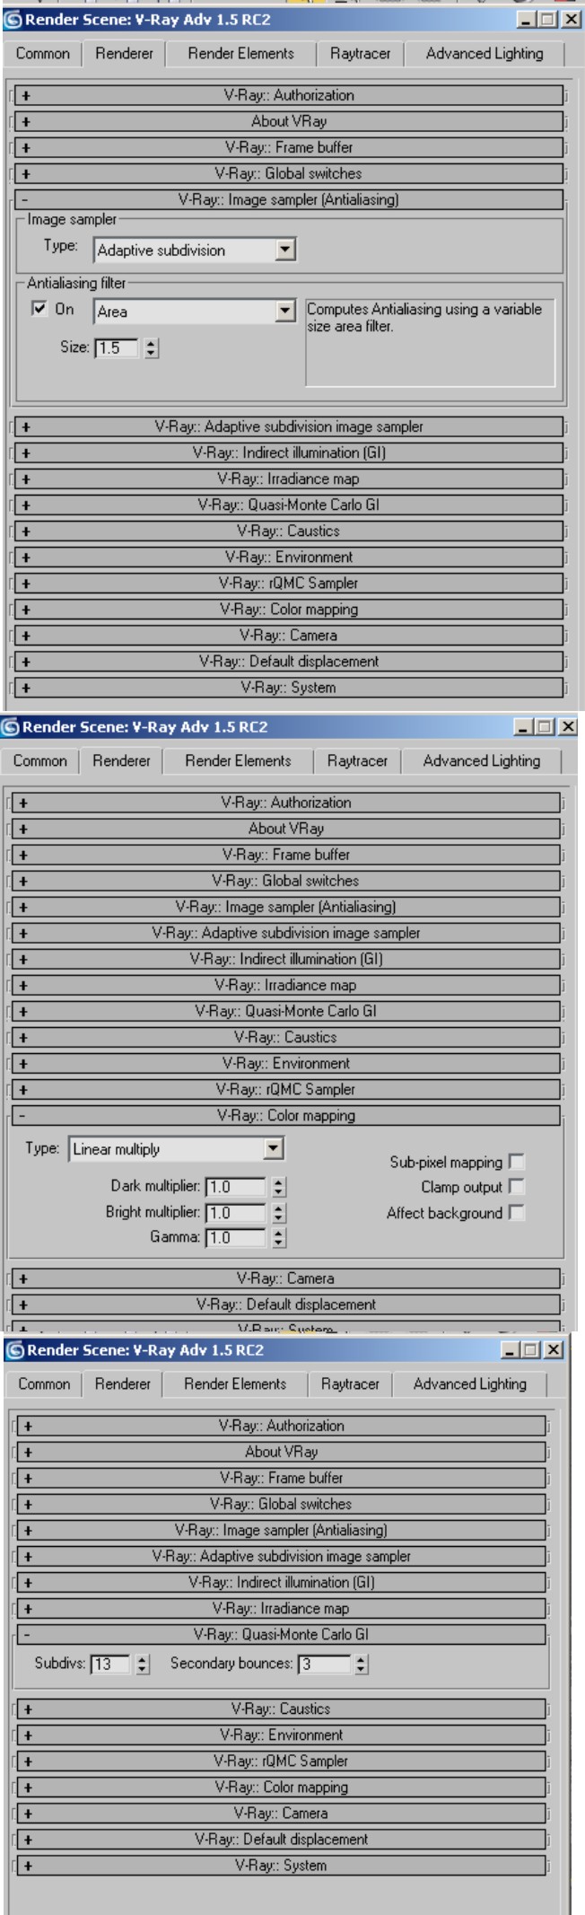
Task: Expand V-Ray:: Caustics in the Quasi-Monte Carlo window
Action: 281,1709
